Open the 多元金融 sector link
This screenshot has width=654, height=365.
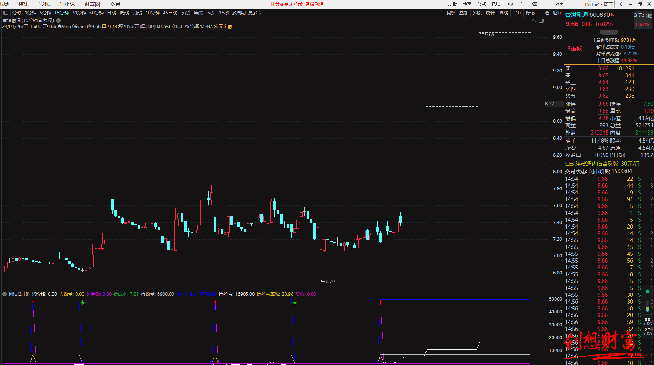pyautogui.click(x=642, y=16)
